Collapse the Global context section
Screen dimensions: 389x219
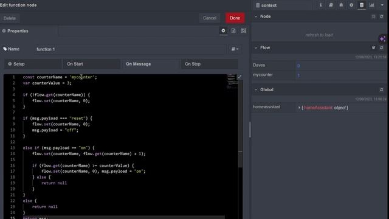tap(256, 89)
